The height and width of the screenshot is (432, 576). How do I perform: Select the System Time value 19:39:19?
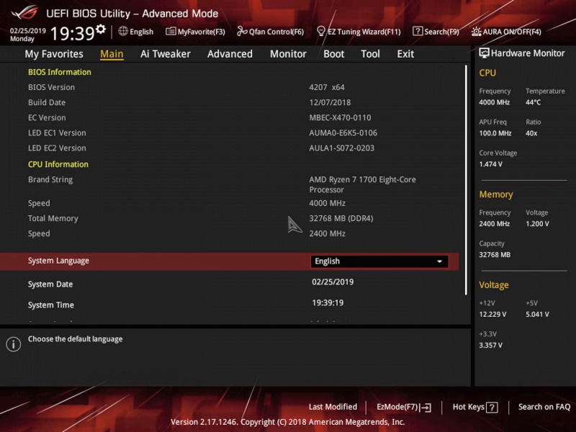pos(328,303)
